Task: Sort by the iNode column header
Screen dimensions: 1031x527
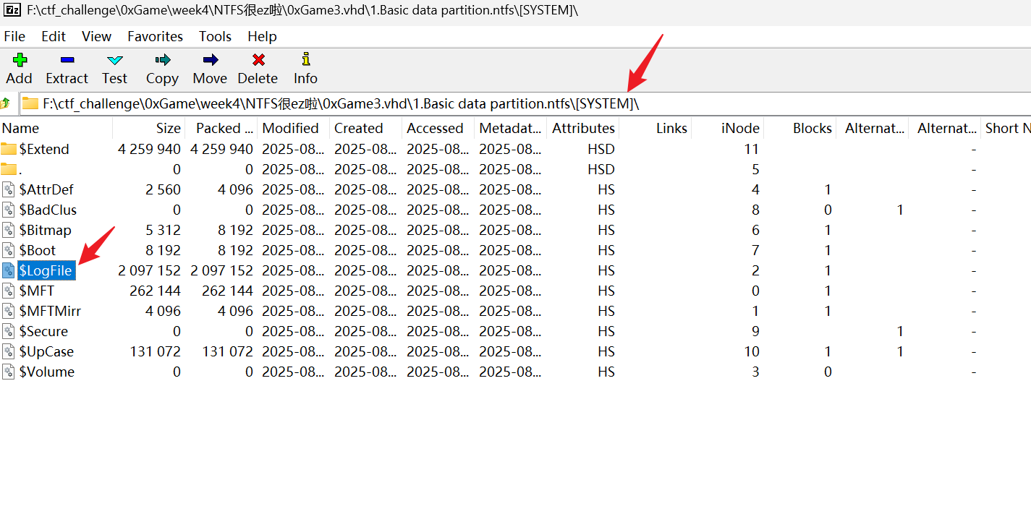Action: [740, 128]
